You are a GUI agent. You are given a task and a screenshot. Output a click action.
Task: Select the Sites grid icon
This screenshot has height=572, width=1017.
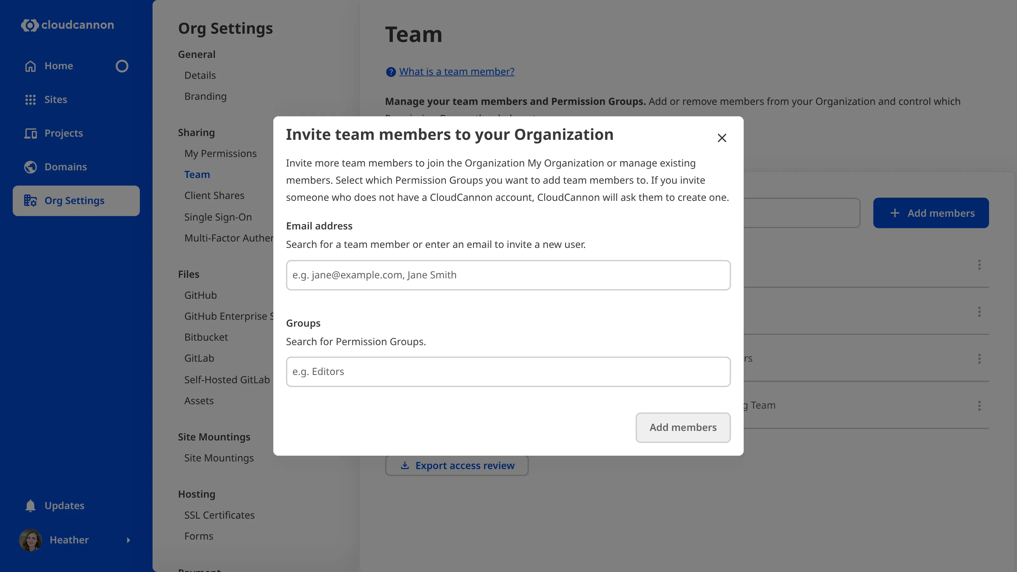pyautogui.click(x=31, y=99)
